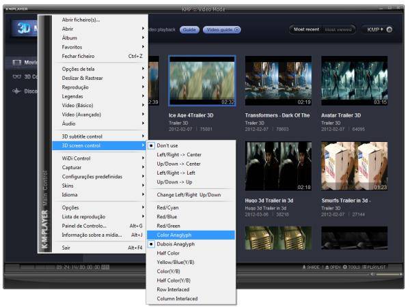410x307 pixels.
Task: Open the Smurfs Trailer in 3d thumbnail
Action: [x=355, y=166]
